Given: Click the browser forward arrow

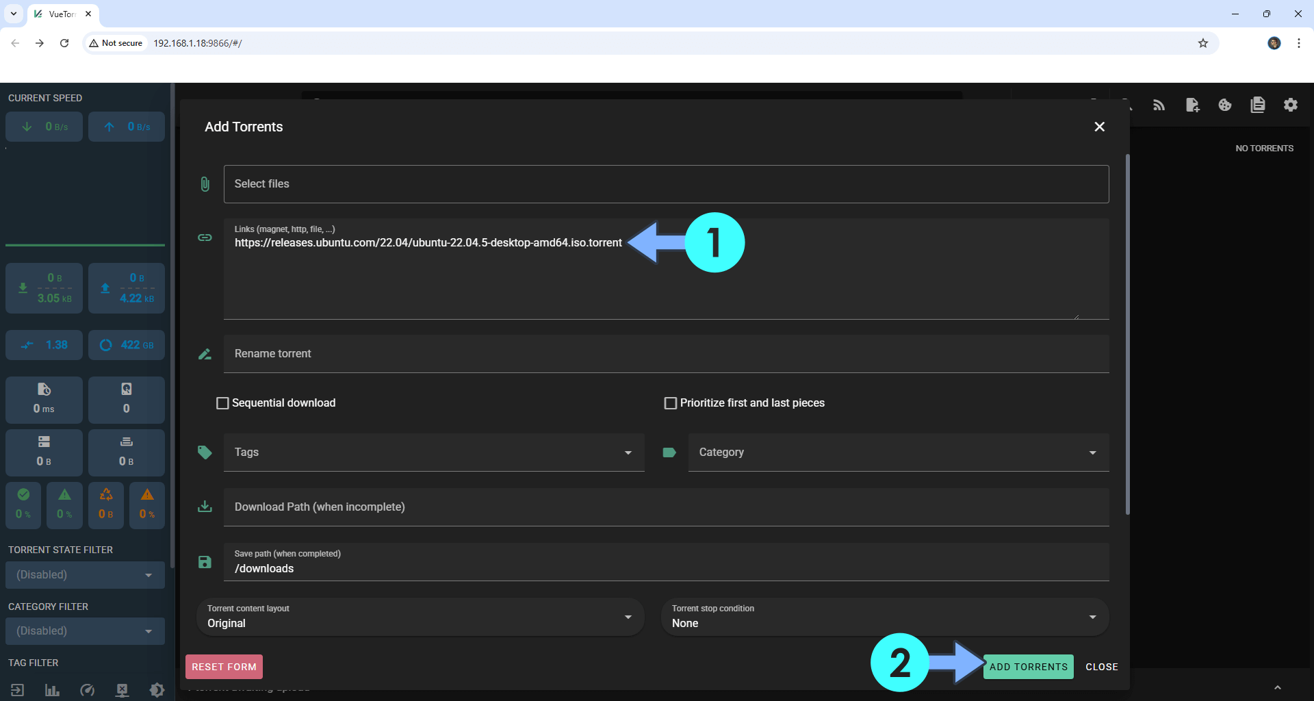Looking at the screenshot, I should pyautogui.click(x=40, y=43).
